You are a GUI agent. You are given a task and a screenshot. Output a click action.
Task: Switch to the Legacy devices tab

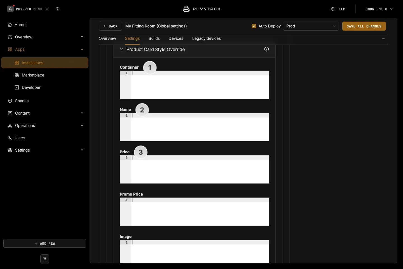[207, 38]
